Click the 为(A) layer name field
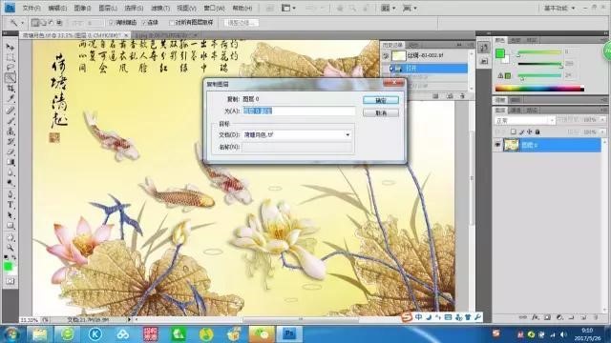Image resolution: width=611 pixels, height=343 pixels. (x=299, y=111)
